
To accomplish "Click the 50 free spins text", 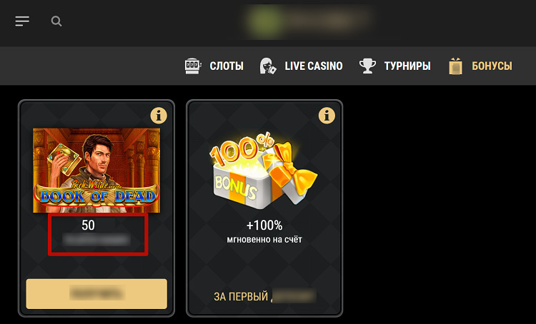I will [96, 233].
